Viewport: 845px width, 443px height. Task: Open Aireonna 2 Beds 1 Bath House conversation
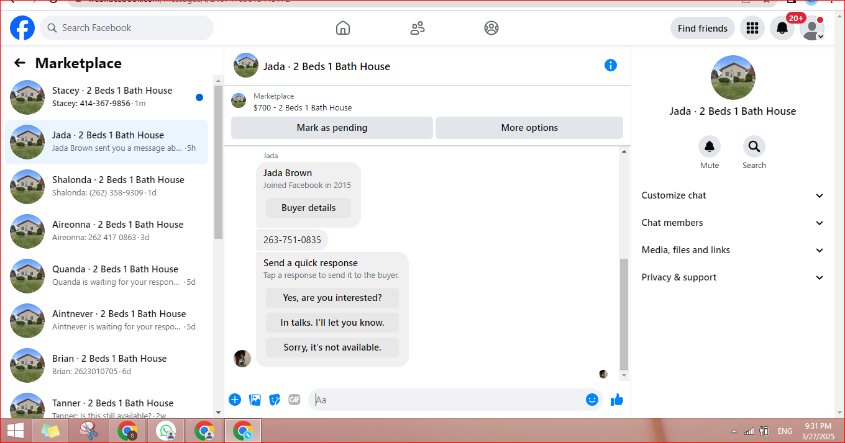pos(107,231)
